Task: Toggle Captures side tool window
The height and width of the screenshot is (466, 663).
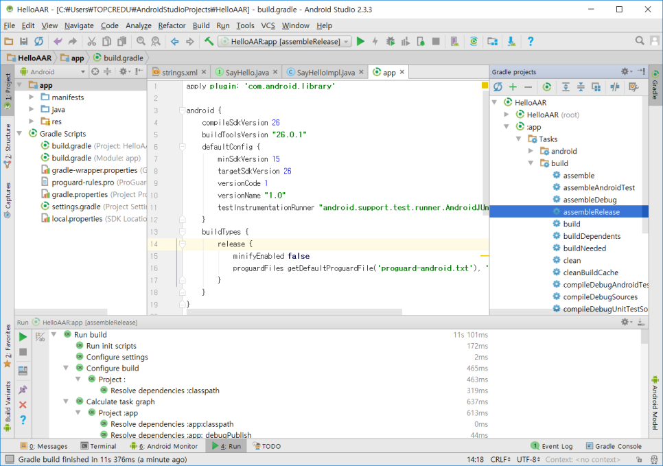Action: point(7,200)
